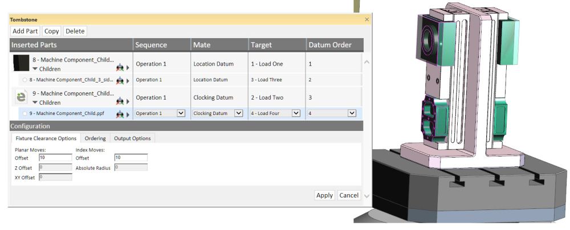This screenshot has width=570, height=230.
Task: Click the part 9 green 'e' file icon
Action: pyautogui.click(x=21, y=96)
